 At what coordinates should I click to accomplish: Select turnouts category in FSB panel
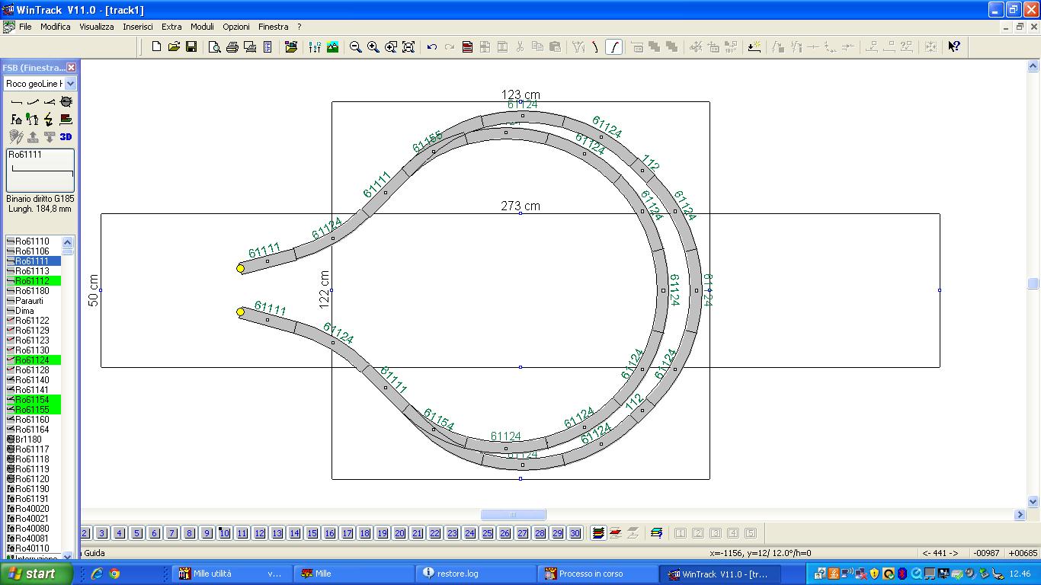pyautogui.click(x=50, y=101)
